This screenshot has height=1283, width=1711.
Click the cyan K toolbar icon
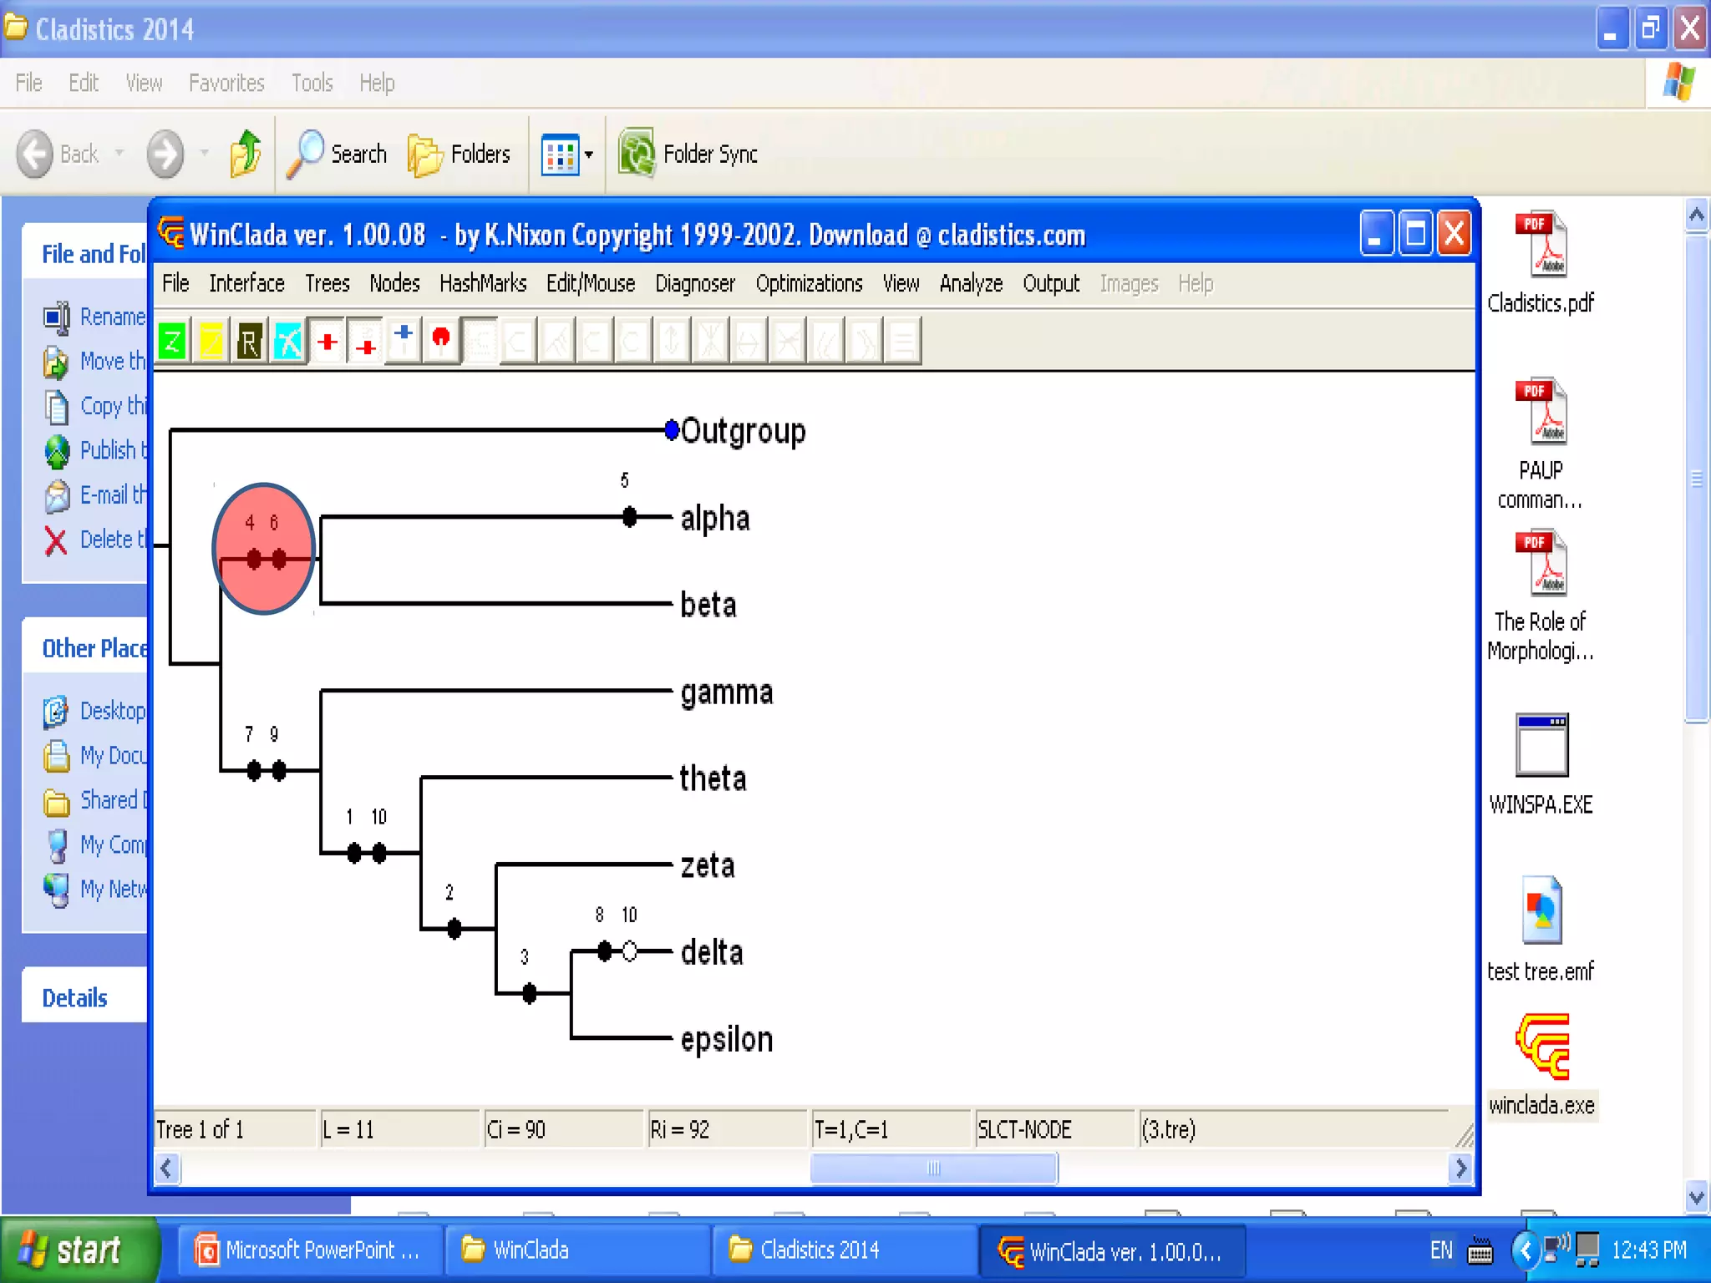coord(287,342)
